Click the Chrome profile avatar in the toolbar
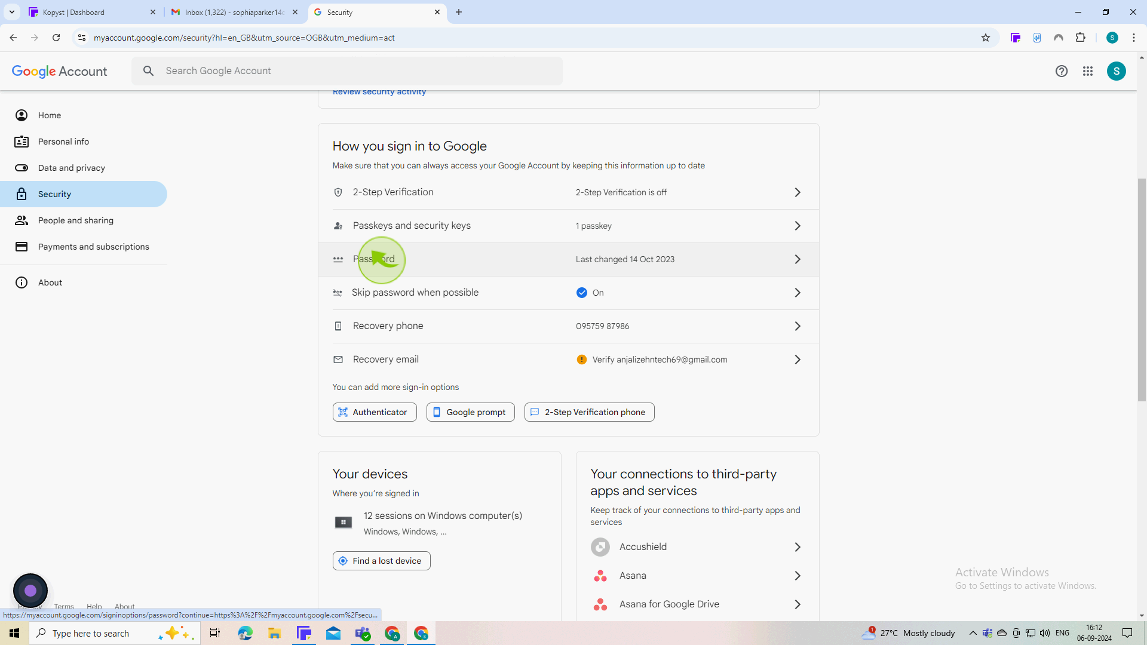 coord(1112,38)
